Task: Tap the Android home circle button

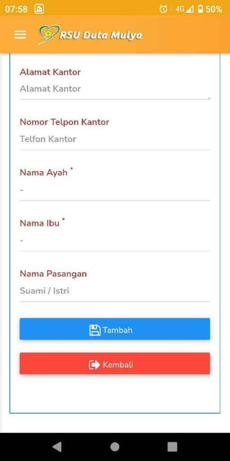Action: click(115, 447)
